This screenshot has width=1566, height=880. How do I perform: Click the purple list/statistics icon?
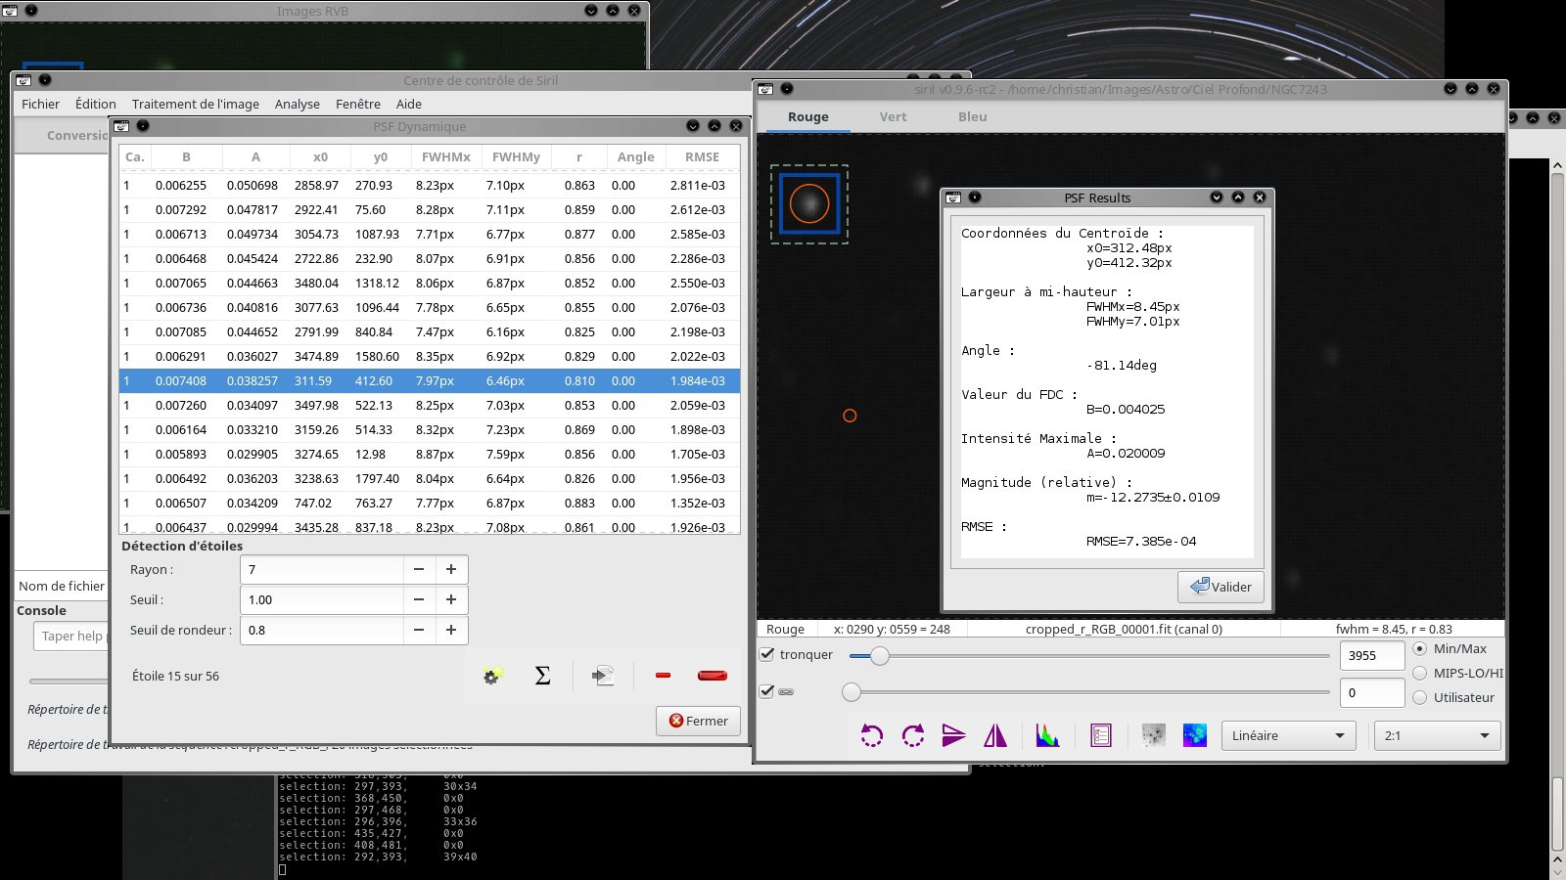click(1101, 735)
